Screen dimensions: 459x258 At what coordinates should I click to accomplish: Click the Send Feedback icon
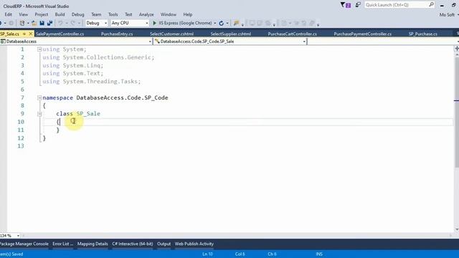tap(358, 5)
